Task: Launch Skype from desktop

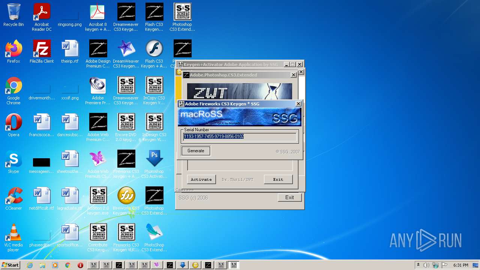Action: tap(13, 162)
